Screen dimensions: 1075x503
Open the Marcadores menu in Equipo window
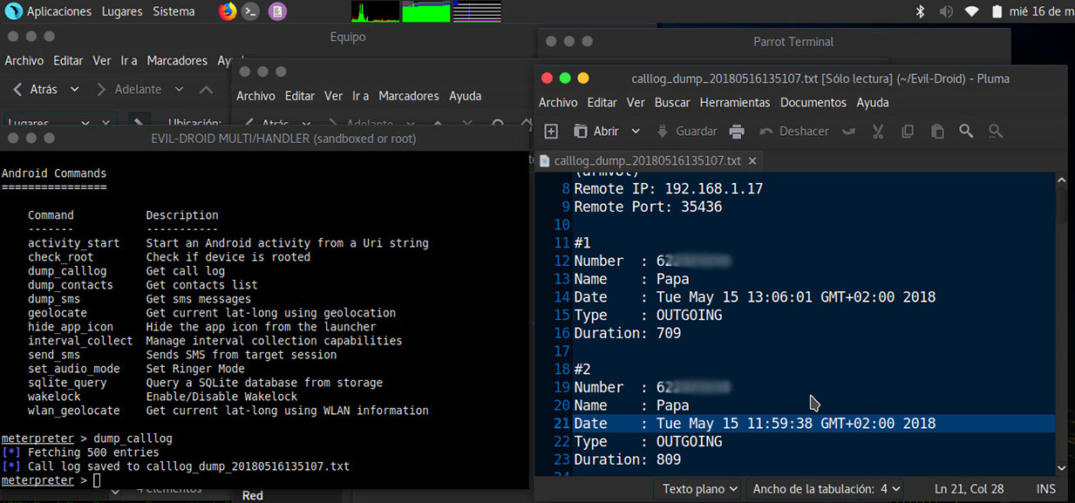pos(177,61)
